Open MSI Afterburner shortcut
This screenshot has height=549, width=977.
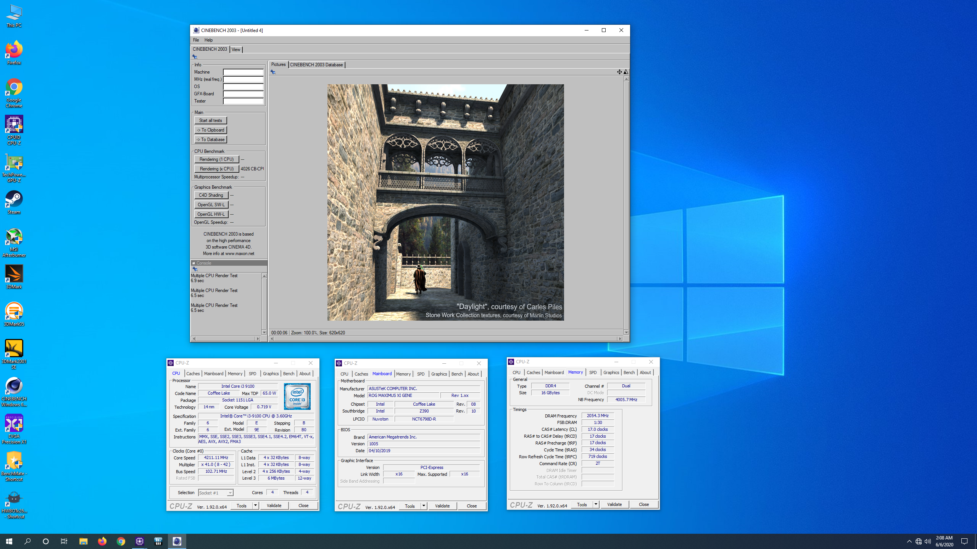pyautogui.click(x=14, y=243)
